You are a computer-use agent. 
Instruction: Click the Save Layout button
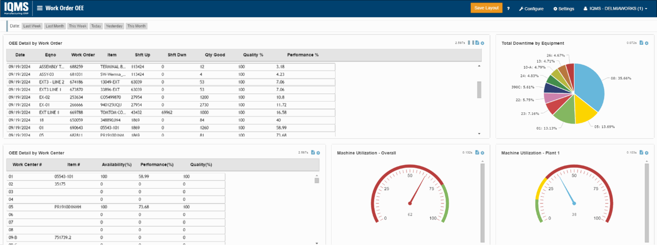pos(486,8)
